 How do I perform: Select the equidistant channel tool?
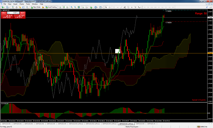tap(125, 7)
